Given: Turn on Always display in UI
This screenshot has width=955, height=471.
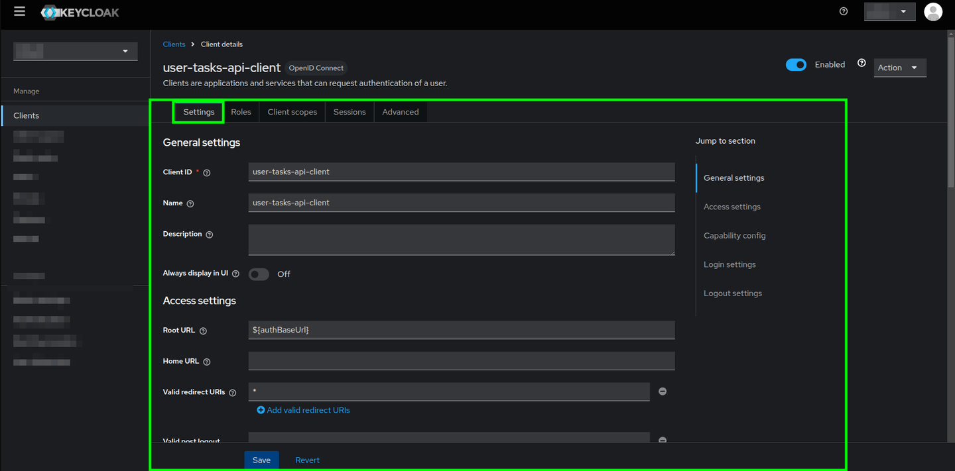Looking at the screenshot, I should (259, 274).
